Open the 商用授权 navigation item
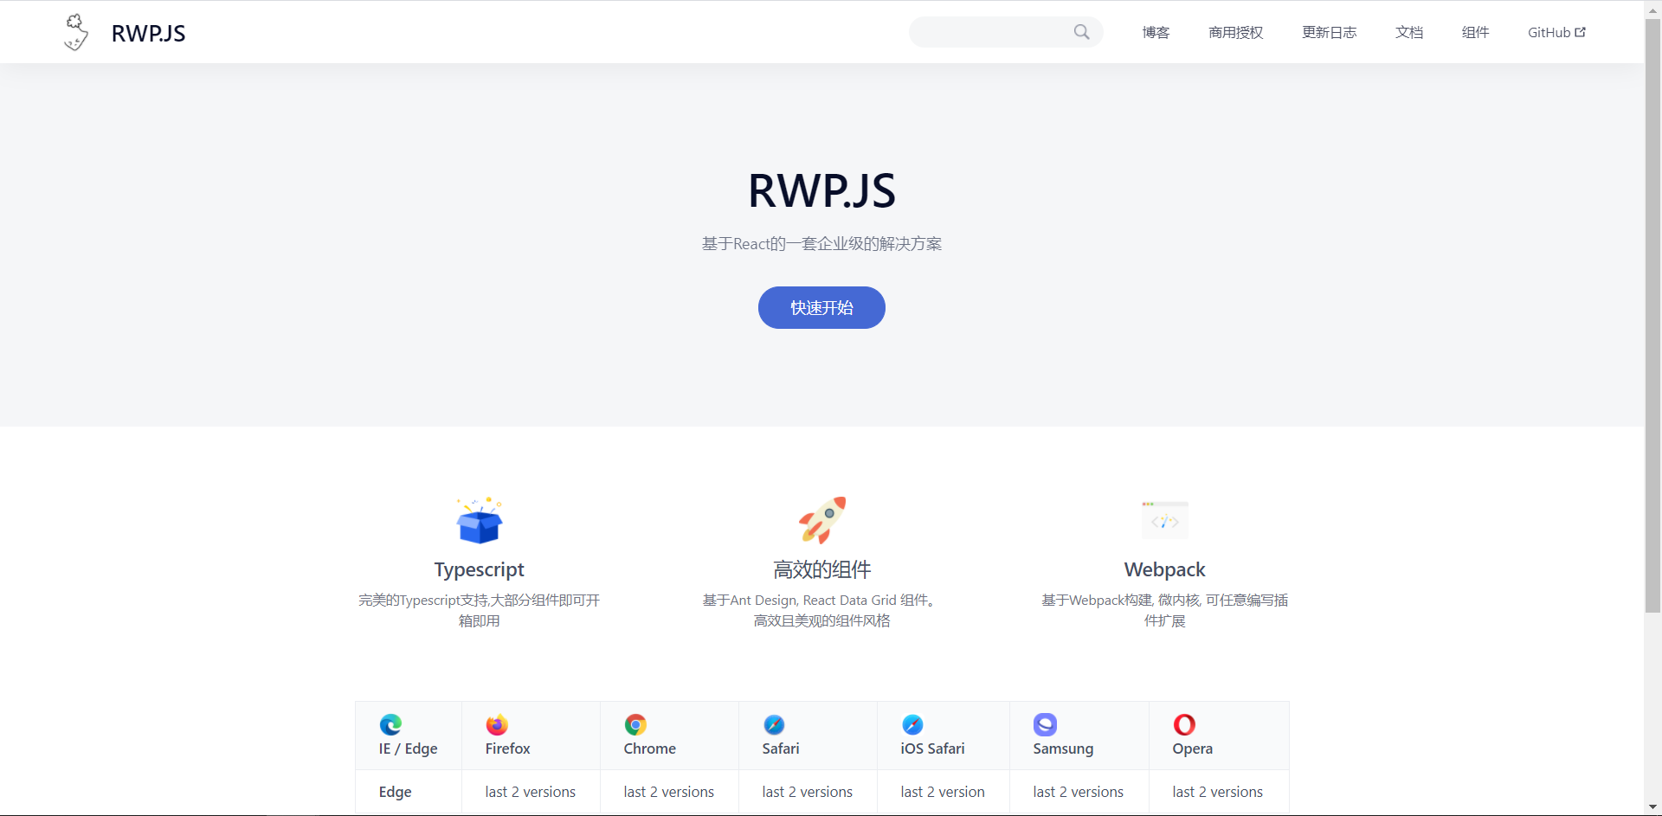The image size is (1662, 816). (1235, 32)
